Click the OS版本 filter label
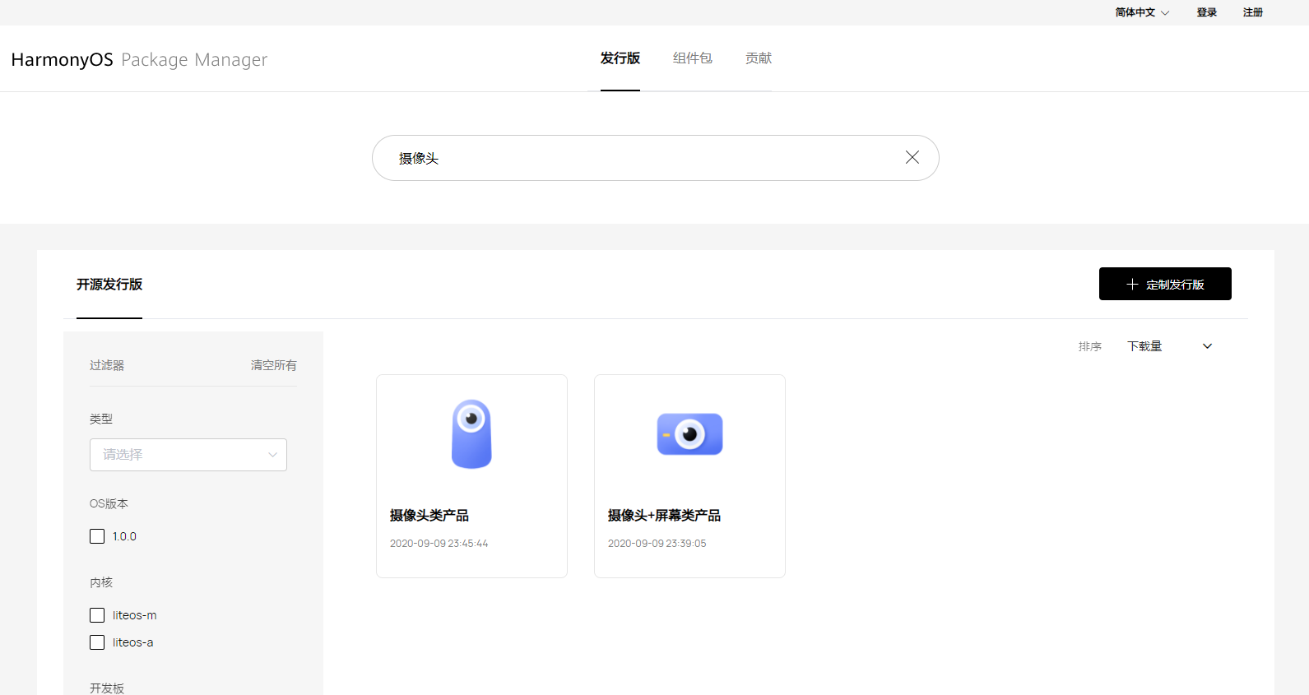The width and height of the screenshot is (1309, 695). pos(109,503)
